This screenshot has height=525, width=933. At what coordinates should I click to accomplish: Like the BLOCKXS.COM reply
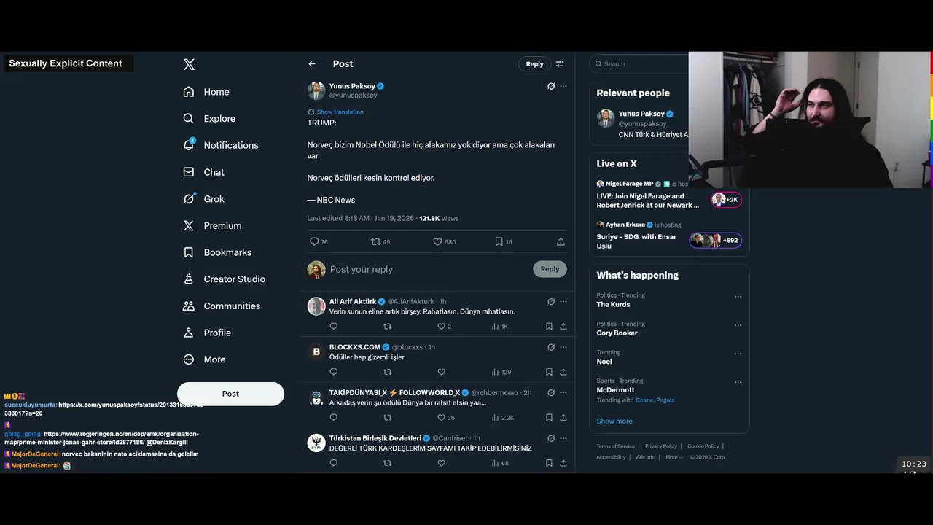441,372
